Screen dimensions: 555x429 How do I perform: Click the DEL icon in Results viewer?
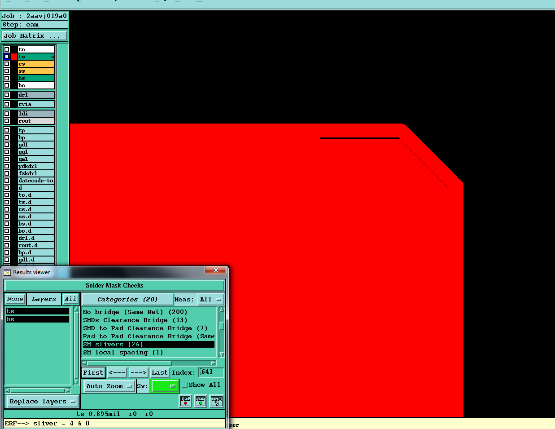[185, 401]
